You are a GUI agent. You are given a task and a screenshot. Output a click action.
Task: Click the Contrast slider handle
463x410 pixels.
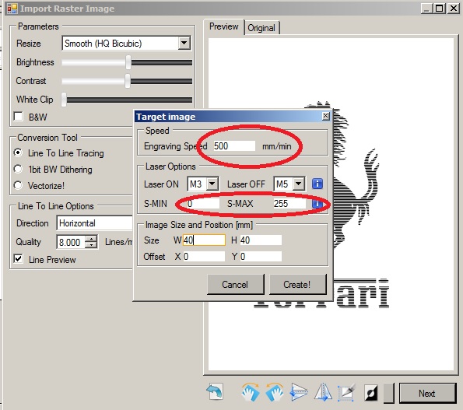pos(128,81)
